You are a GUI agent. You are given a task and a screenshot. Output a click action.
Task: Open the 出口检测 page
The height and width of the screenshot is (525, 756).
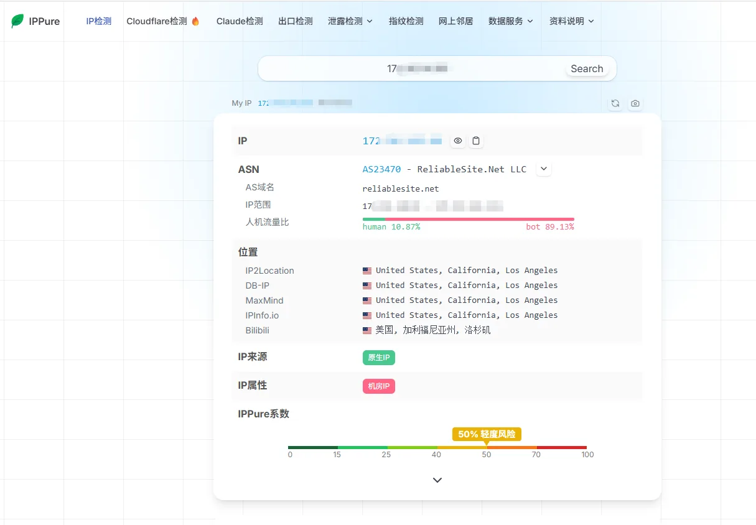(x=296, y=21)
